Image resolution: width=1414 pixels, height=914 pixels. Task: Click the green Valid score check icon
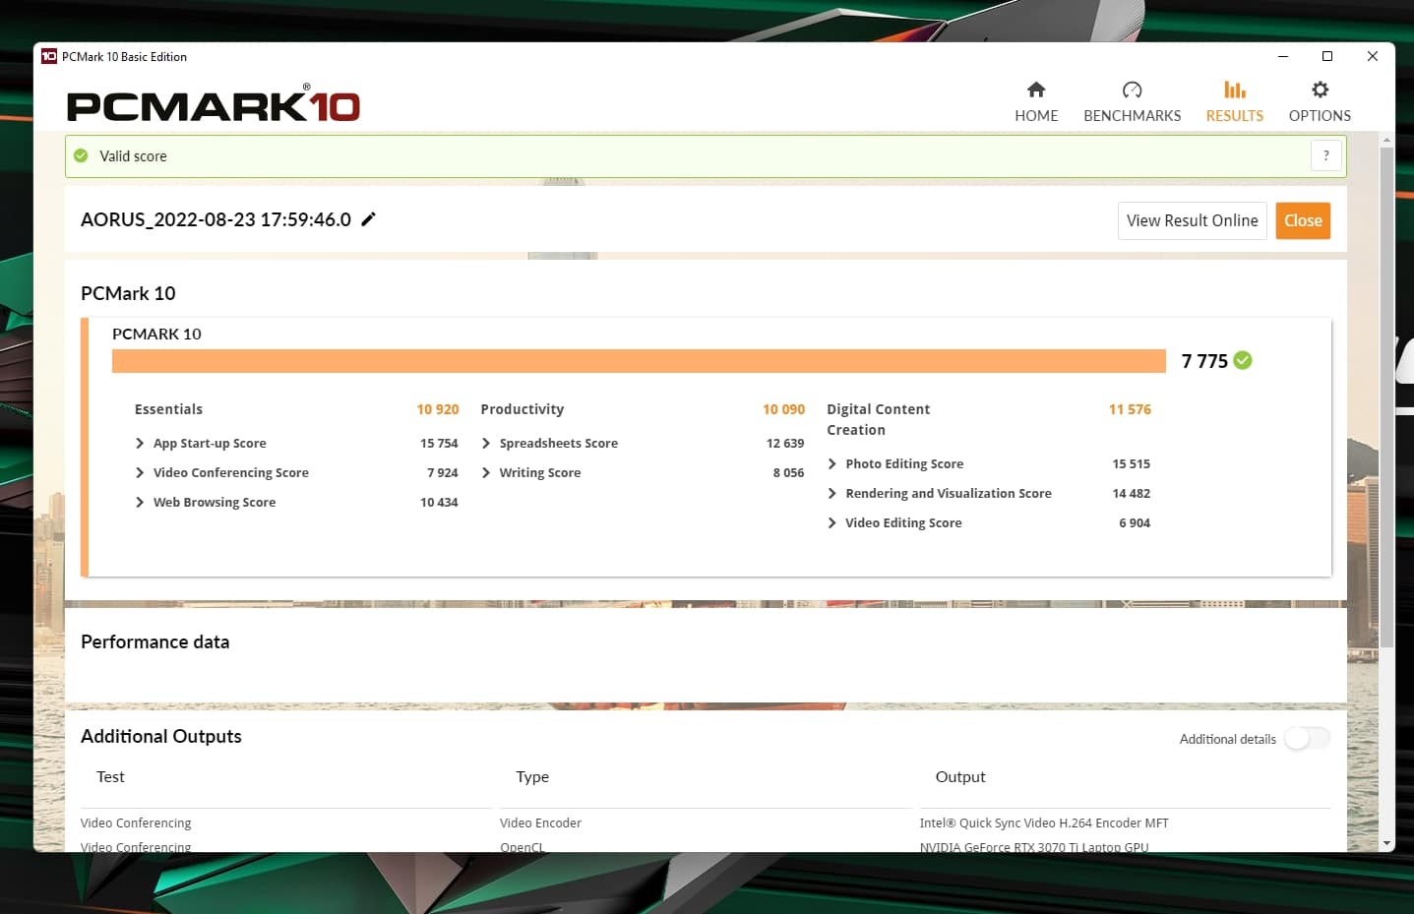click(81, 155)
